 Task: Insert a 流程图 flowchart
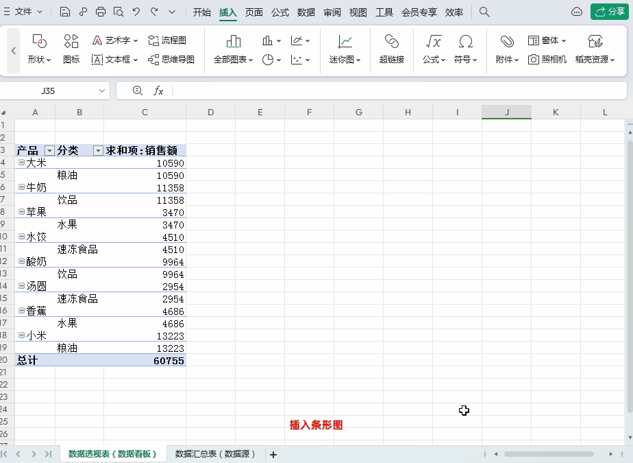pyautogui.click(x=166, y=40)
